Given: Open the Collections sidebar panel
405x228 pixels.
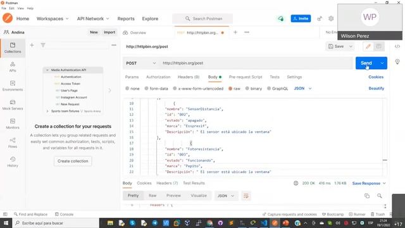Looking at the screenshot, I should tap(13, 48).
